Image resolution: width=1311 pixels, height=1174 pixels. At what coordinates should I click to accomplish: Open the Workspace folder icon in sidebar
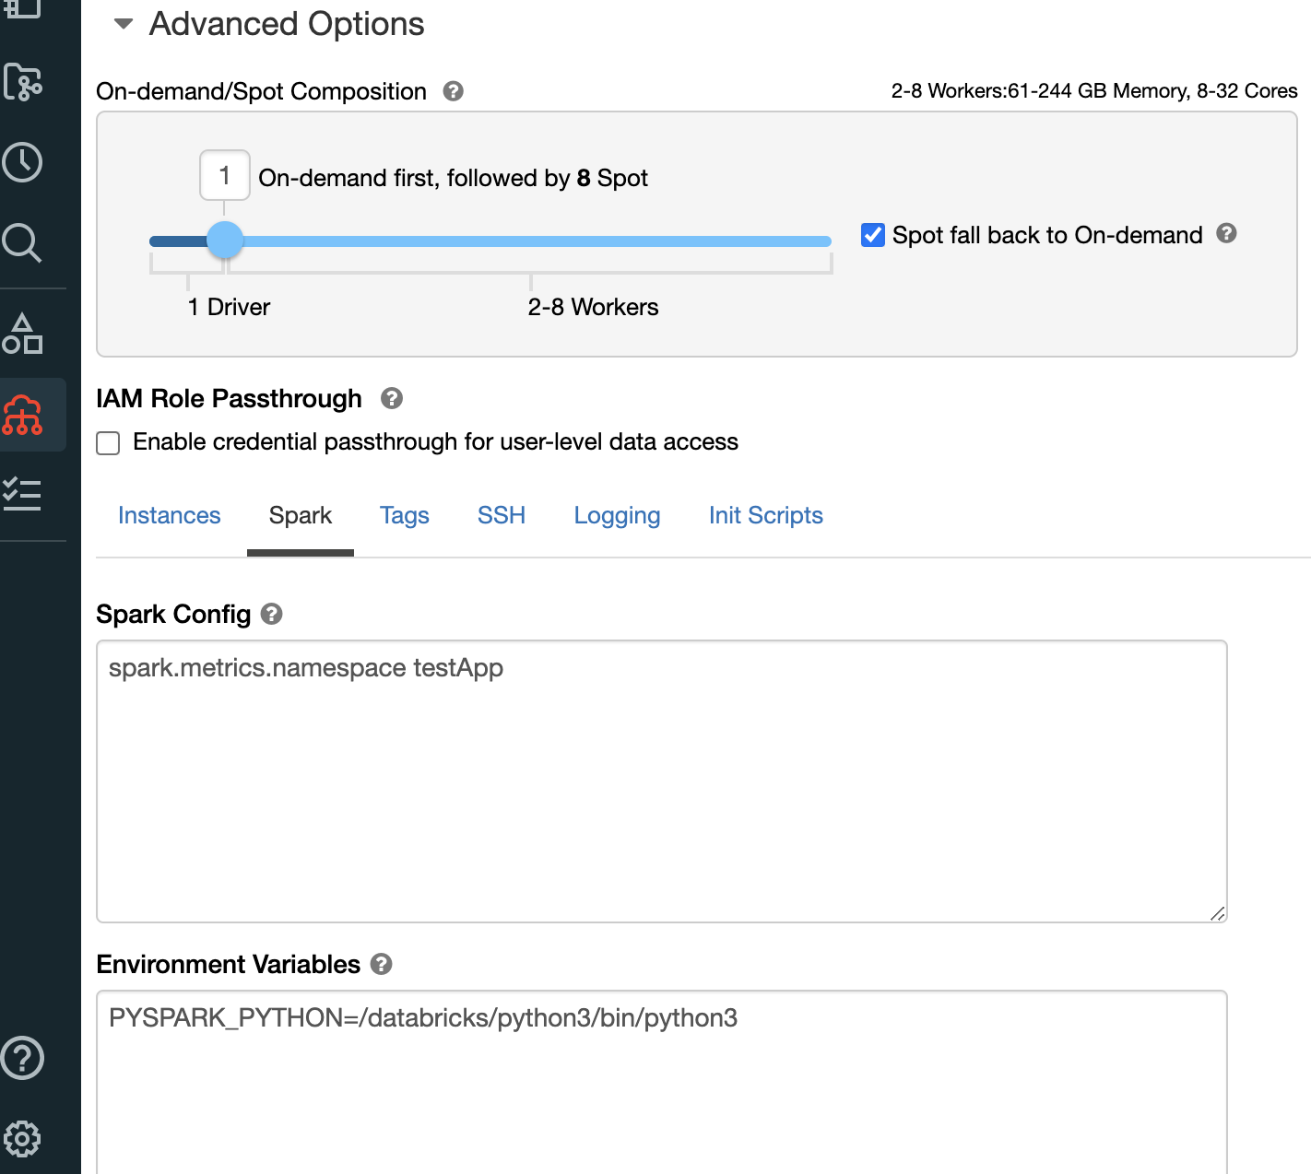point(23,83)
